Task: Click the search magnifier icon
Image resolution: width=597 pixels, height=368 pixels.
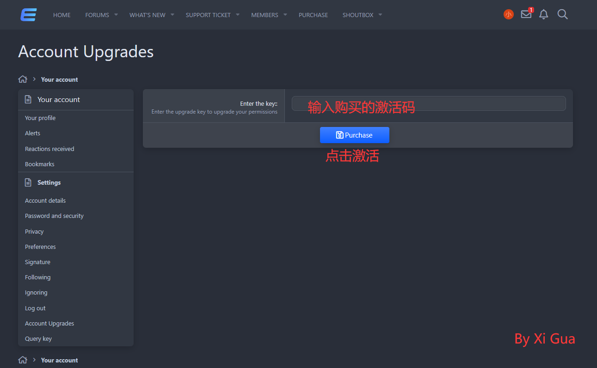Action: pyautogui.click(x=562, y=15)
